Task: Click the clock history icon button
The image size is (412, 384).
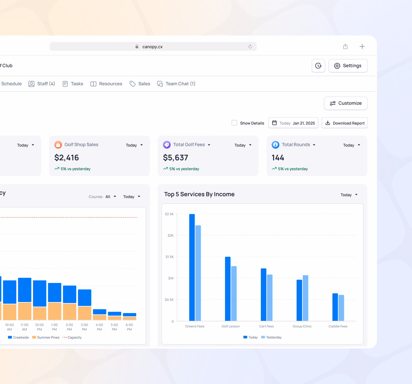Action: (318, 66)
